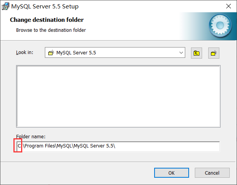Click the "Look in:" label
237x185 pixels.
coord(25,52)
